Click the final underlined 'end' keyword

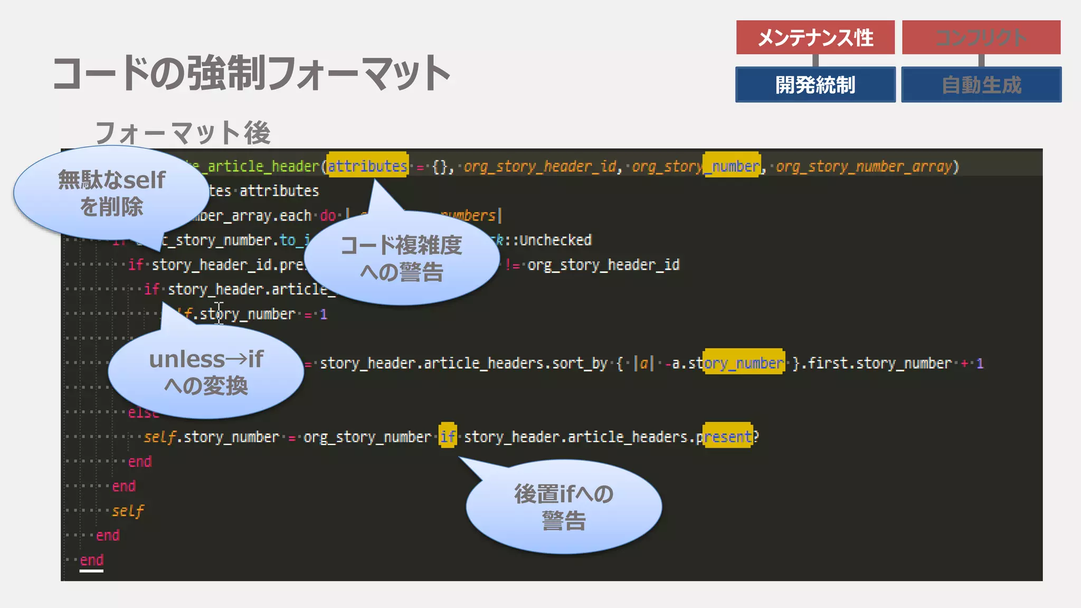pyautogui.click(x=91, y=560)
